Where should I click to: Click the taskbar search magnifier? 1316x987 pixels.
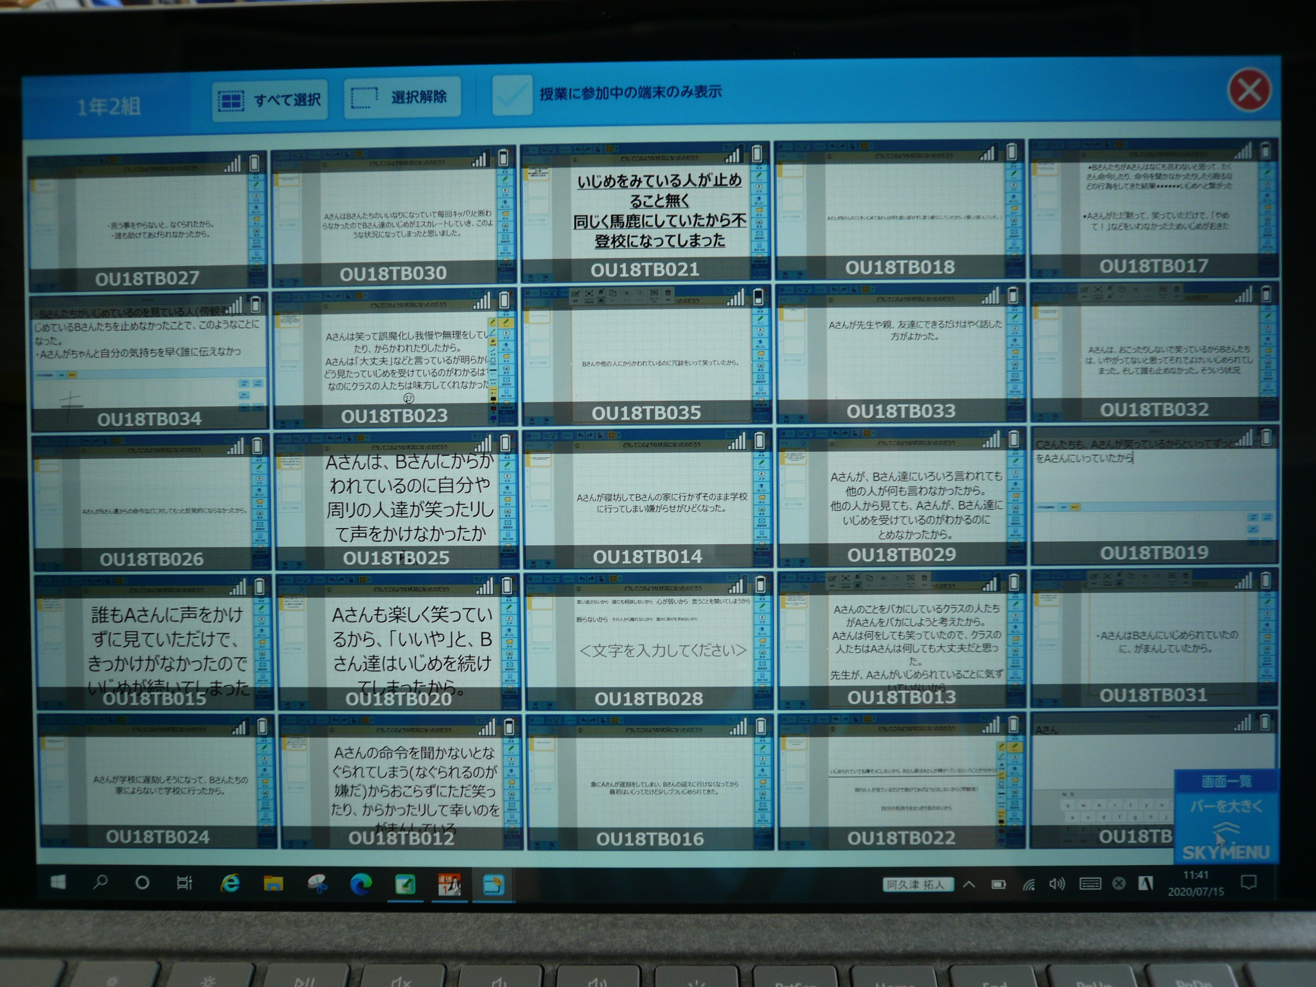tap(100, 883)
